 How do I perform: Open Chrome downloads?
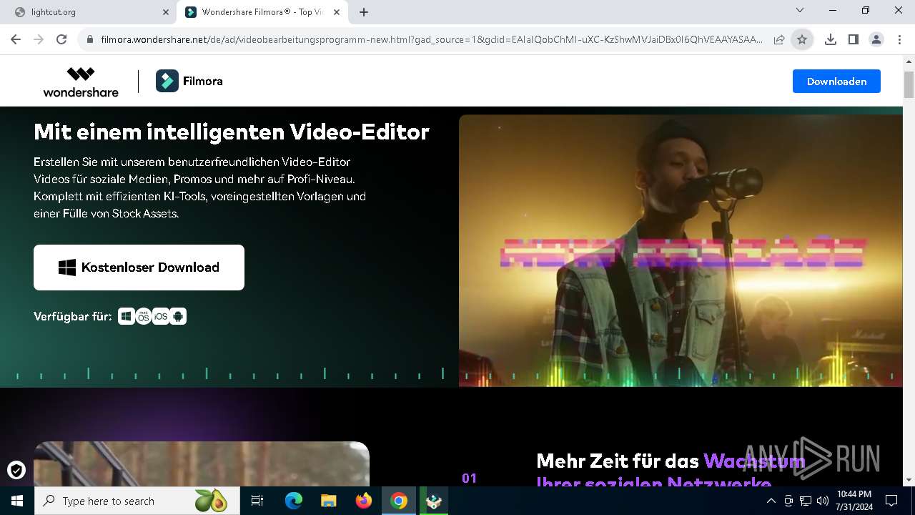pos(830,40)
